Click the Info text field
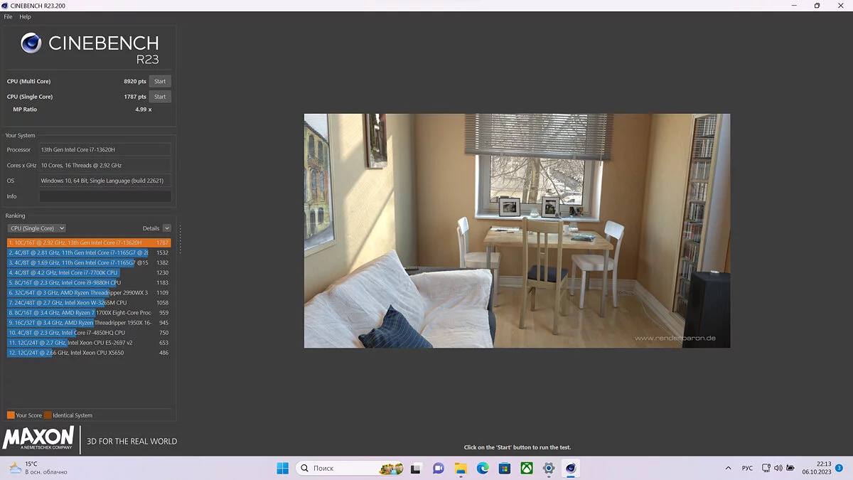Viewport: 853px width, 480px height. (104, 196)
